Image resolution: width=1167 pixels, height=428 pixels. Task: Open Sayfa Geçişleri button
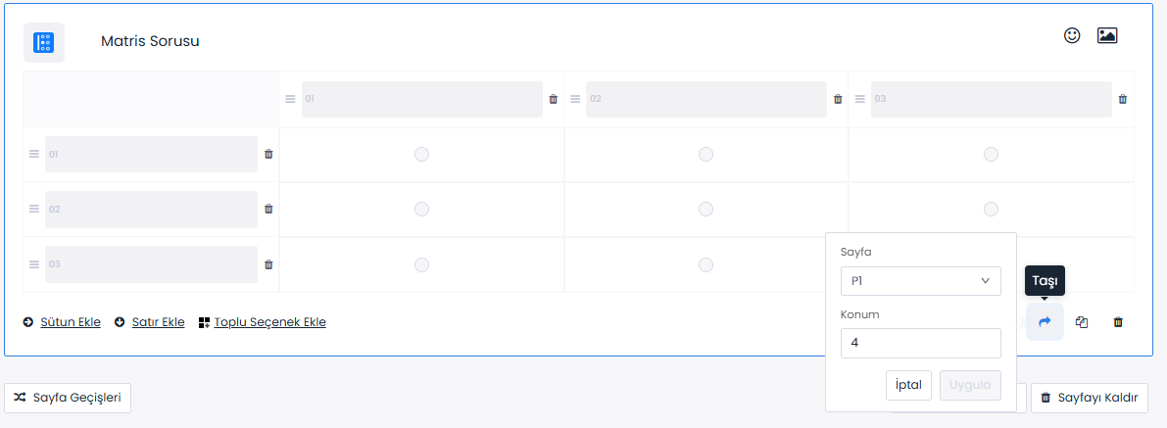pyautogui.click(x=69, y=398)
